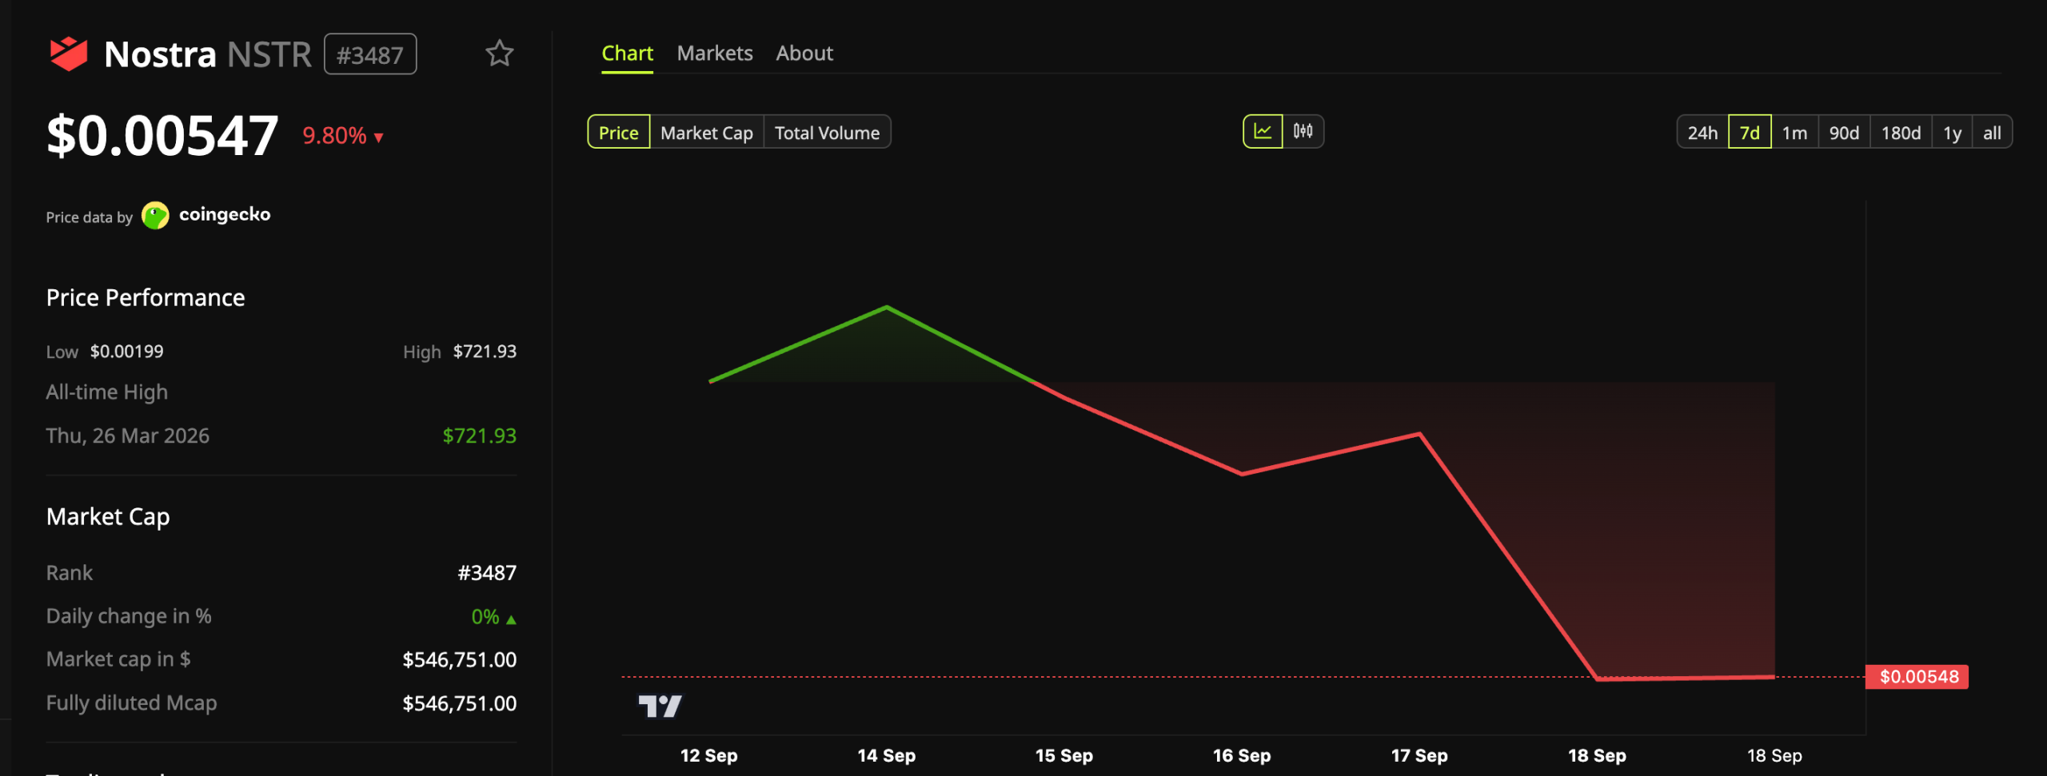Image resolution: width=2047 pixels, height=776 pixels.
Task: Click the Nostra NSTR title
Action: (x=208, y=54)
